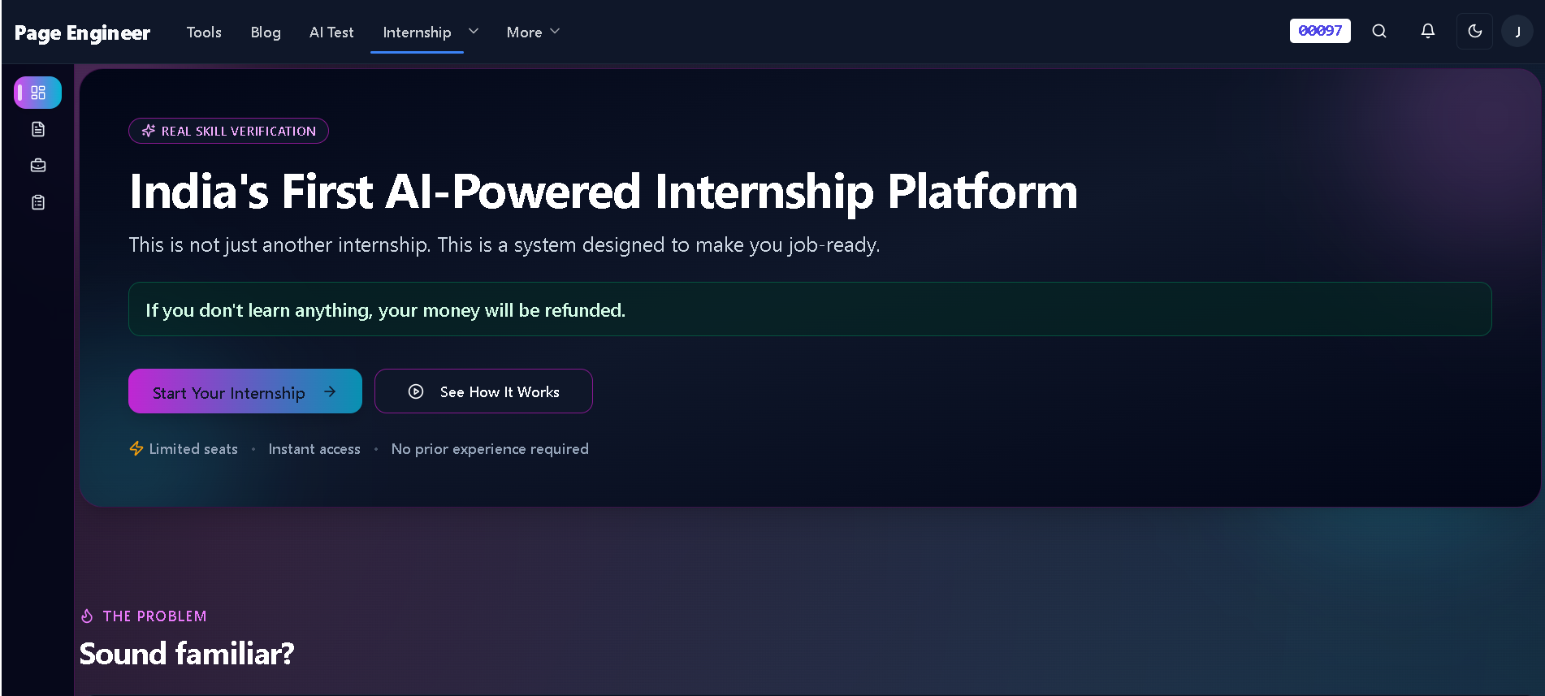Image resolution: width=1545 pixels, height=696 pixels.
Task: Open the briefcase icon in sidebar
Action: (38, 166)
